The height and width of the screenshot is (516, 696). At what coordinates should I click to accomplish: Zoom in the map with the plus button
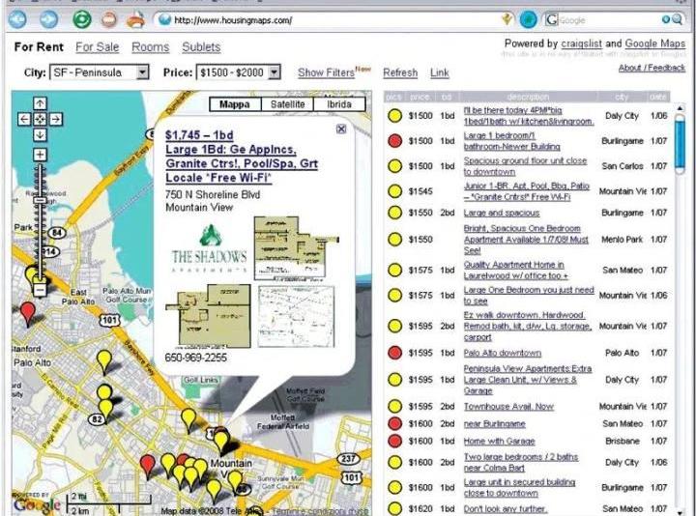[x=40, y=155]
